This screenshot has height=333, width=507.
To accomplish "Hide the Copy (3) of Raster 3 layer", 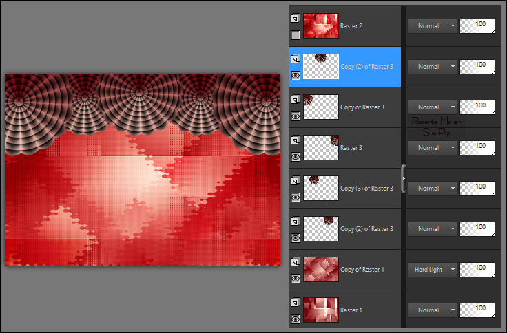I will (296, 197).
